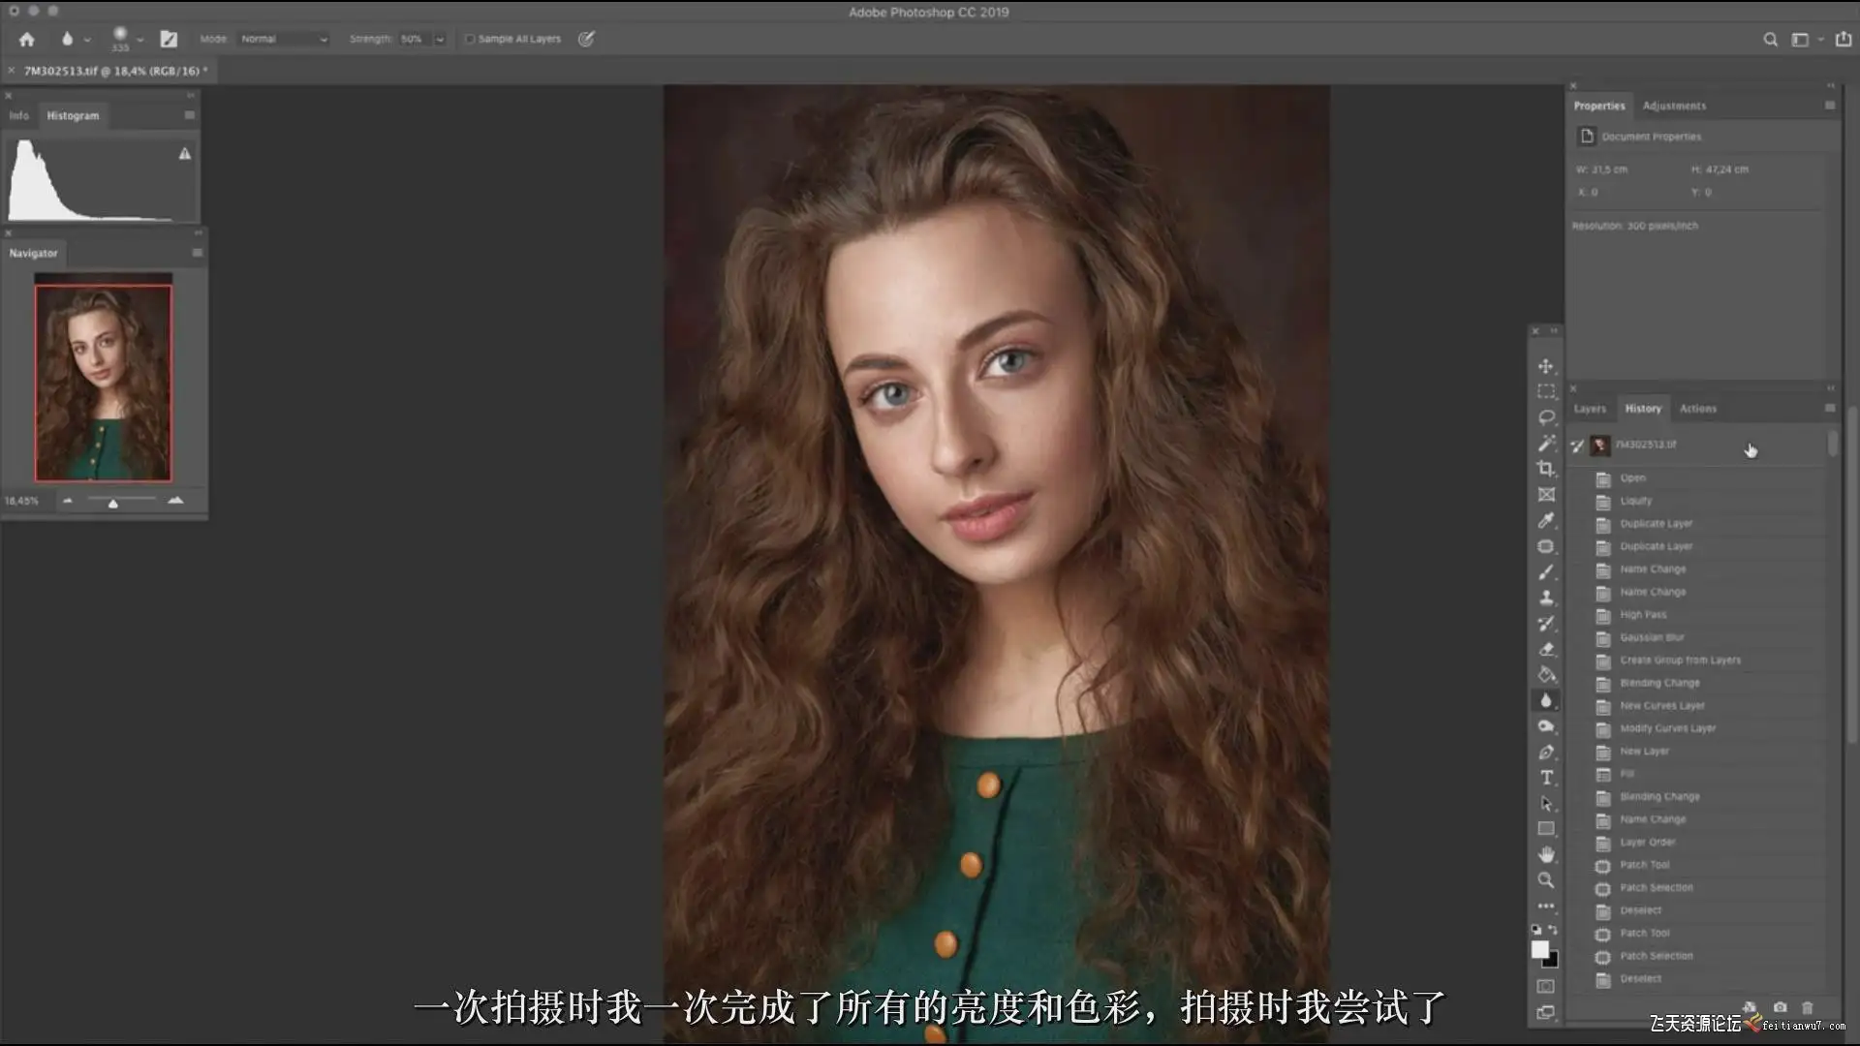1860x1046 pixels.
Task: Select the Horizontal Type tool
Action: 1546,778
